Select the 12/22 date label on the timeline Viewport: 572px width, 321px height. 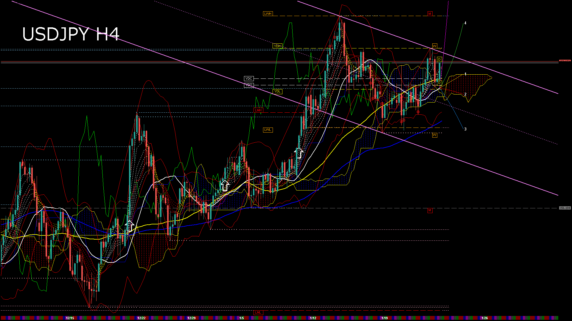[142, 318]
